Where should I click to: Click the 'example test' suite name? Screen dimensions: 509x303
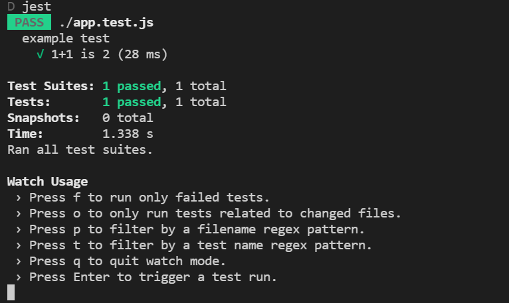66,38
